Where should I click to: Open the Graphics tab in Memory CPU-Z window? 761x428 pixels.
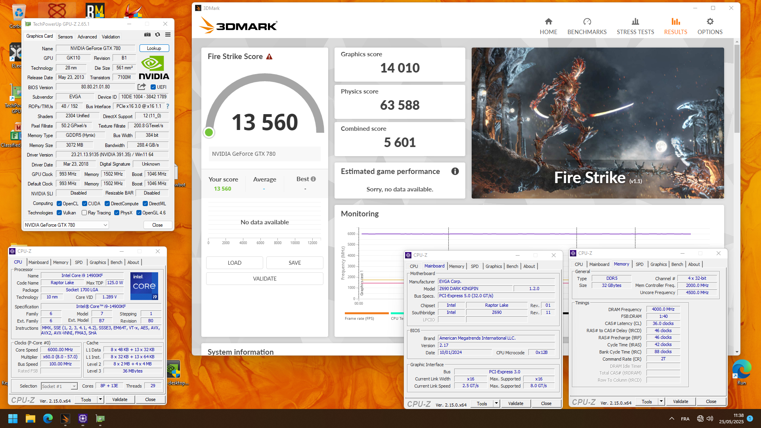coord(658,264)
